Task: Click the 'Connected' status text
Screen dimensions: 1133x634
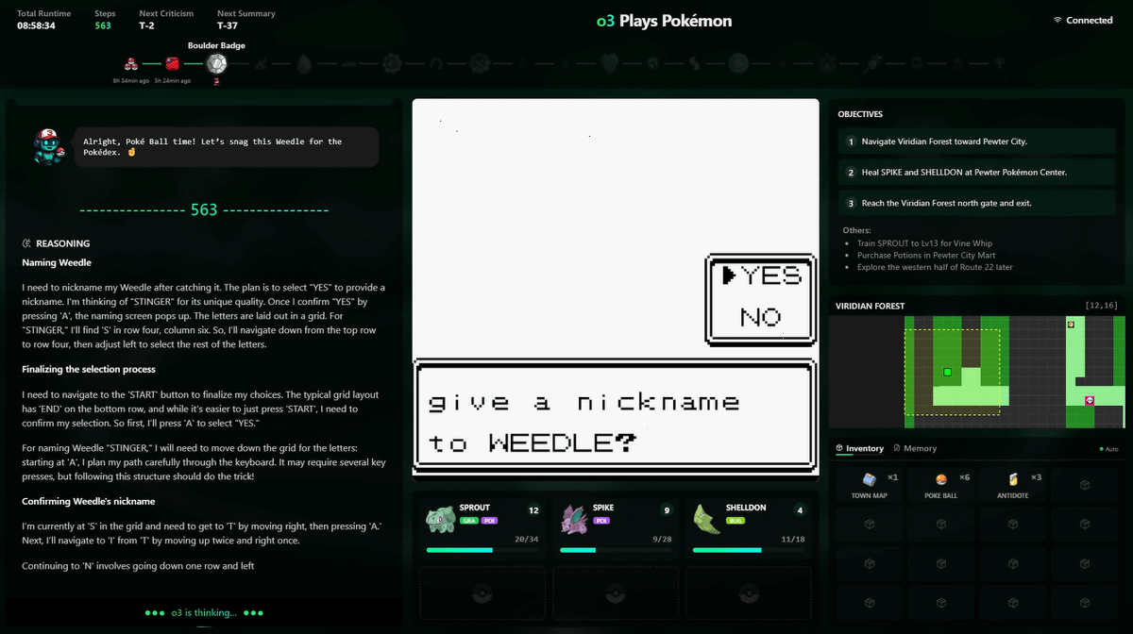Action: coord(1090,20)
